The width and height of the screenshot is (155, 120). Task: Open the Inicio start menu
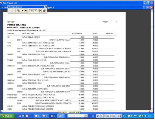click(8, 116)
